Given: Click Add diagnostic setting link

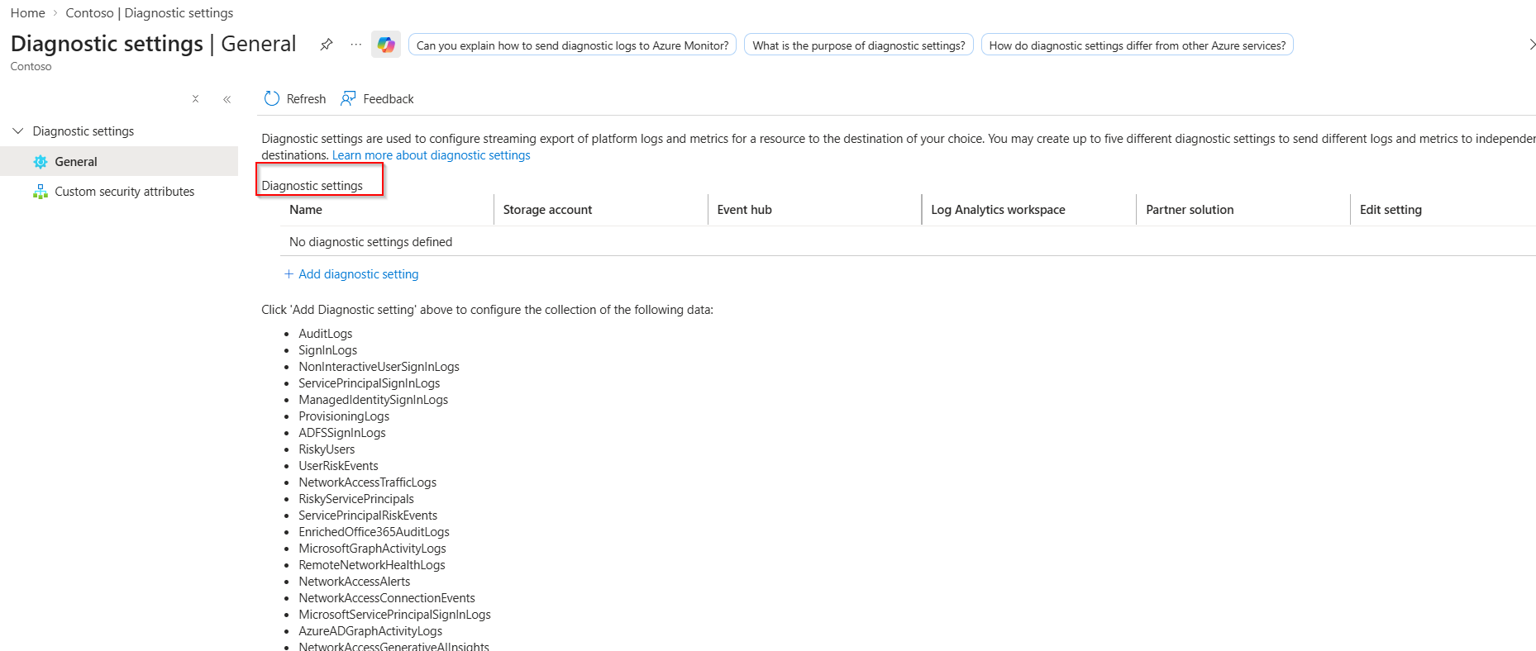Looking at the screenshot, I should click(x=359, y=274).
